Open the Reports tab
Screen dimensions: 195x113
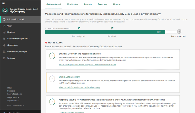point(88,4)
